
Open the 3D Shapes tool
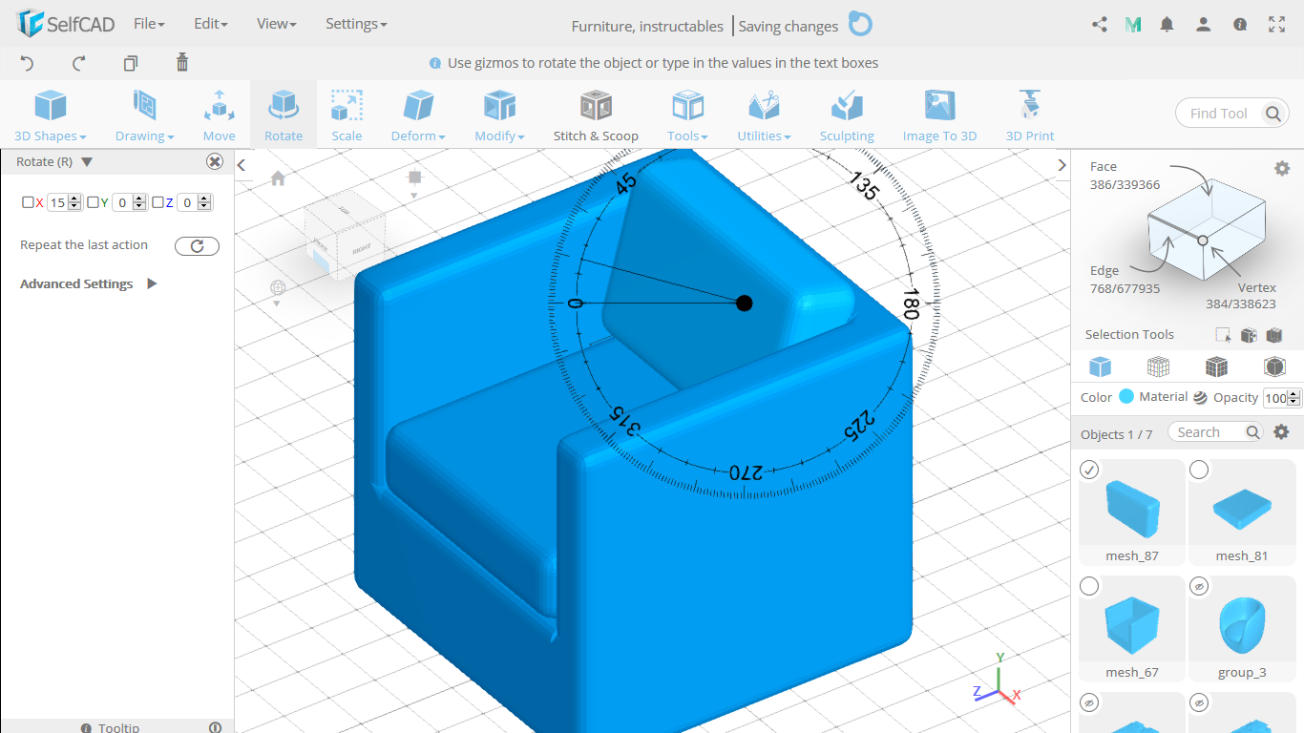pyautogui.click(x=51, y=115)
